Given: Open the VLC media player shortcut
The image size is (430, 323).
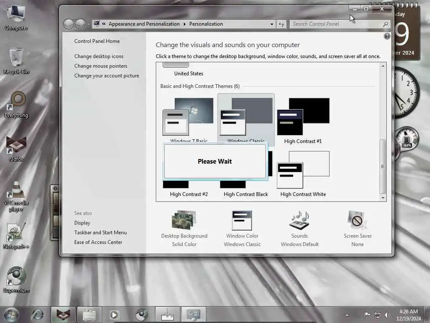Looking at the screenshot, I should pos(16,196).
